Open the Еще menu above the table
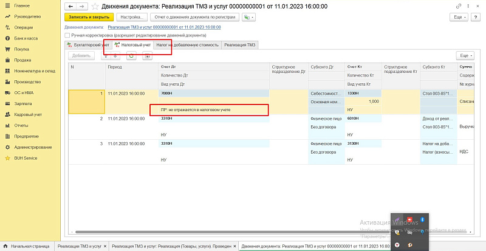Viewport: 486px width, 251px height. pos(466,55)
